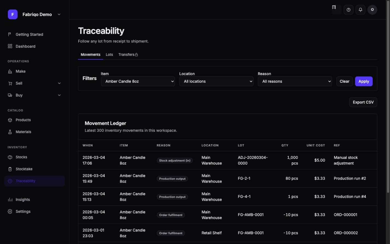The height and width of the screenshot is (244, 390).
Task: Click the Apply filters button
Action: pos(364,81)
